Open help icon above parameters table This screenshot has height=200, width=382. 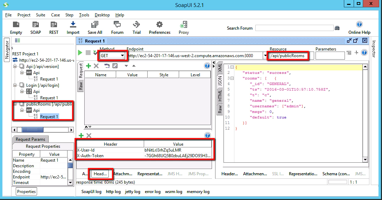pos(207,66)
